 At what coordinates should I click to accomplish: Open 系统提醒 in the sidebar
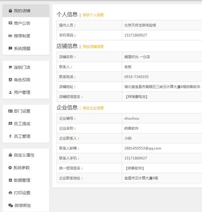point(26,49)
